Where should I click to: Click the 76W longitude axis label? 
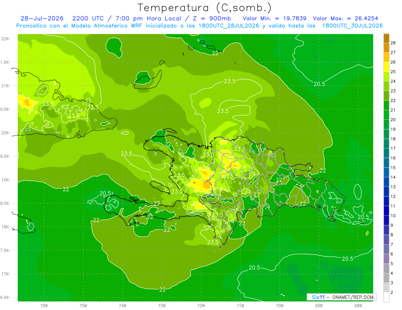click(44, 305)
